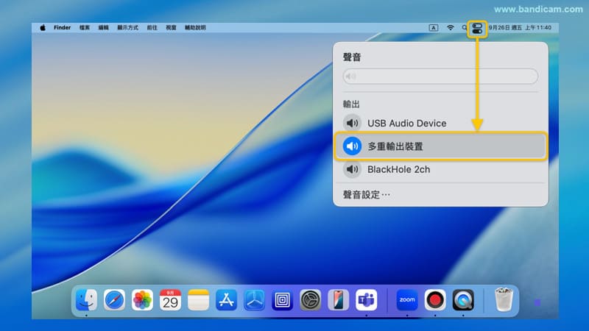Open the 視窗 menu
Screen dimensions: 589x331
[x=171, y=27]
